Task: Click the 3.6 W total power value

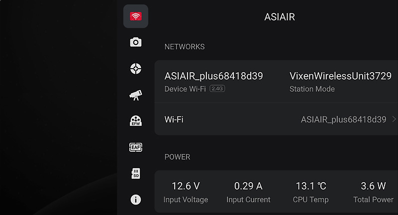Action: click(x=373, y=186)
